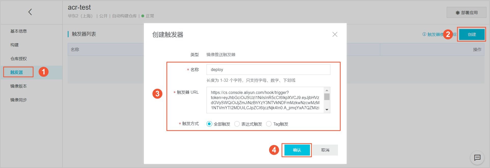Select the 全部触发 radio option

click(x=209, y=124)
